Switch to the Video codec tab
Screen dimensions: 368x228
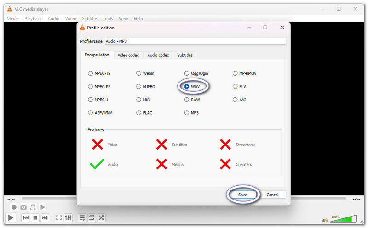128,55
